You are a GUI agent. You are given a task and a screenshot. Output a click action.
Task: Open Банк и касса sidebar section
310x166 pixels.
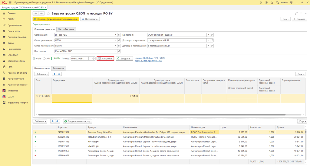click(14, 31)
